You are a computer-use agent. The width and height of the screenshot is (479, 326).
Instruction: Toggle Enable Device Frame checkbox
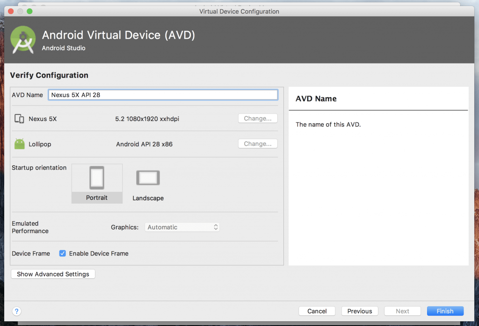pos(63,254)
